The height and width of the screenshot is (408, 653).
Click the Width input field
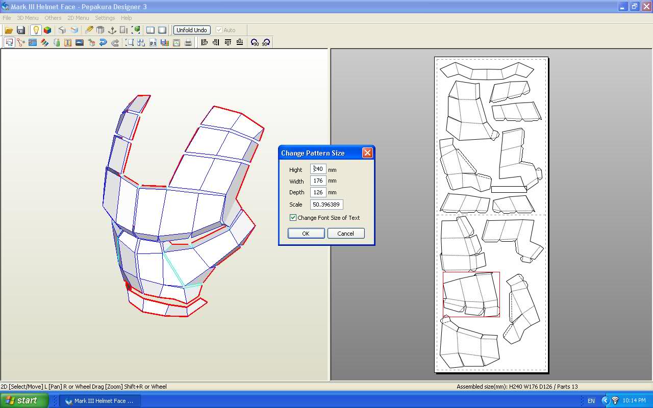pos(318,181)
